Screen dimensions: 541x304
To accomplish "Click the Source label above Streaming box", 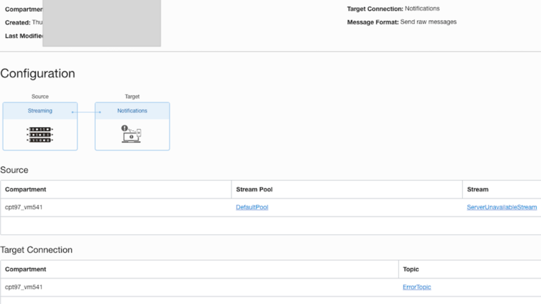I will click(x=40, y=96).
